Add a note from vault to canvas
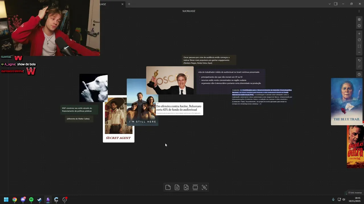This screenshot has width=364, height=204. (x=177, y=187)
